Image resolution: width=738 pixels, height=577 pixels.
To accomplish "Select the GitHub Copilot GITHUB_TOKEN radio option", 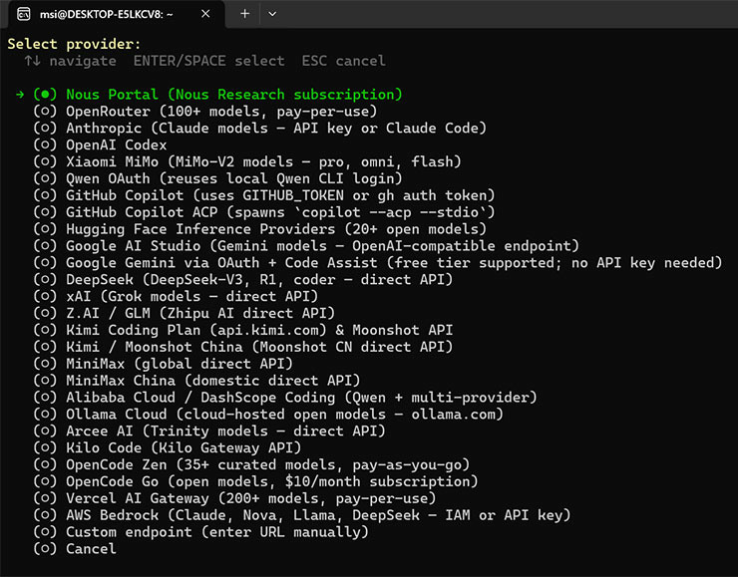I will click(x=45, y=195).
